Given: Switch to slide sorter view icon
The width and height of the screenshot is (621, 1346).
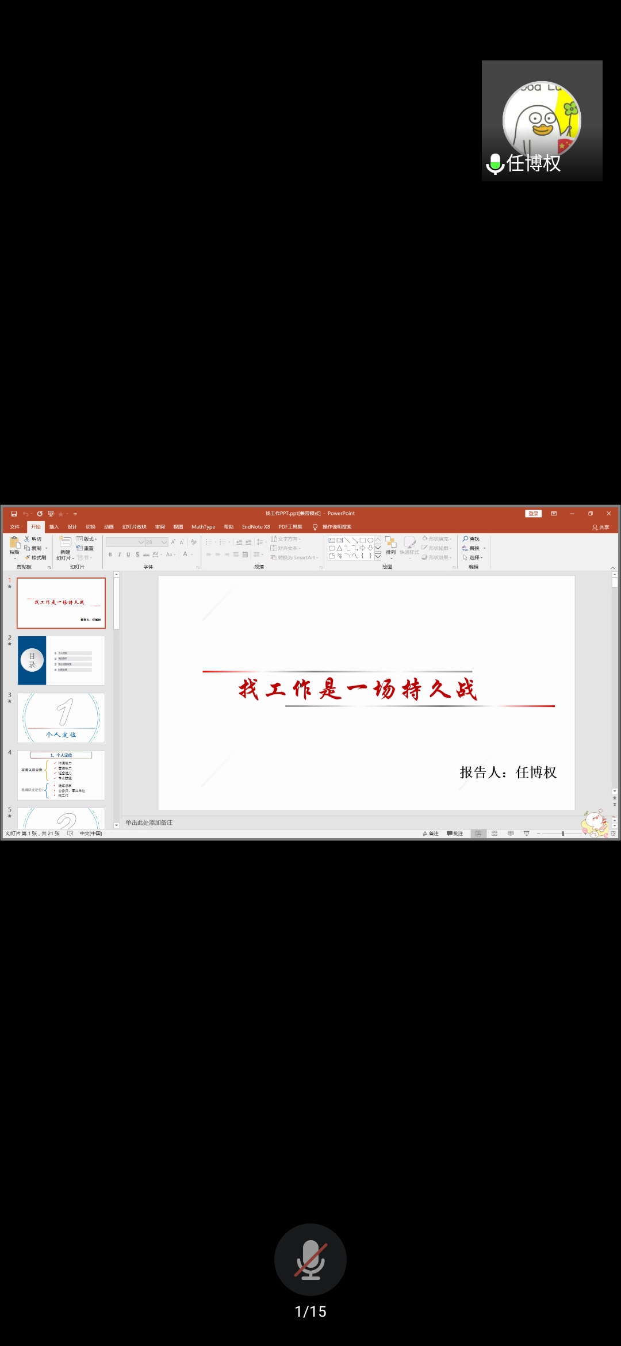Looking at the screenshot, I should pyautogui.click(x=494, y=833).
